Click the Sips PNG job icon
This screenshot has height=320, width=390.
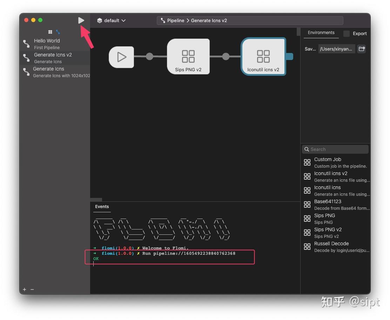click(x=307, y=218)
